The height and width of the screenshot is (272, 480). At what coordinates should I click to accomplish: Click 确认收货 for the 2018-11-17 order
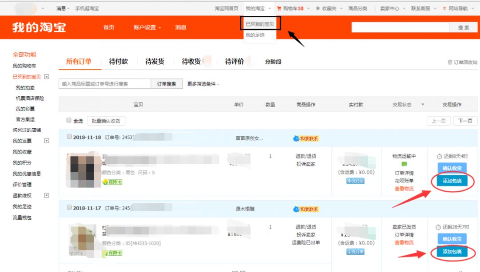tap(452, 239)
